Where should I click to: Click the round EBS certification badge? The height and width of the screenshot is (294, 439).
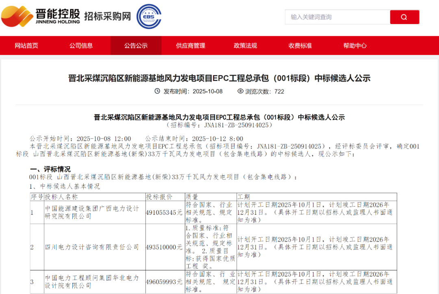[x=149, y=17]
